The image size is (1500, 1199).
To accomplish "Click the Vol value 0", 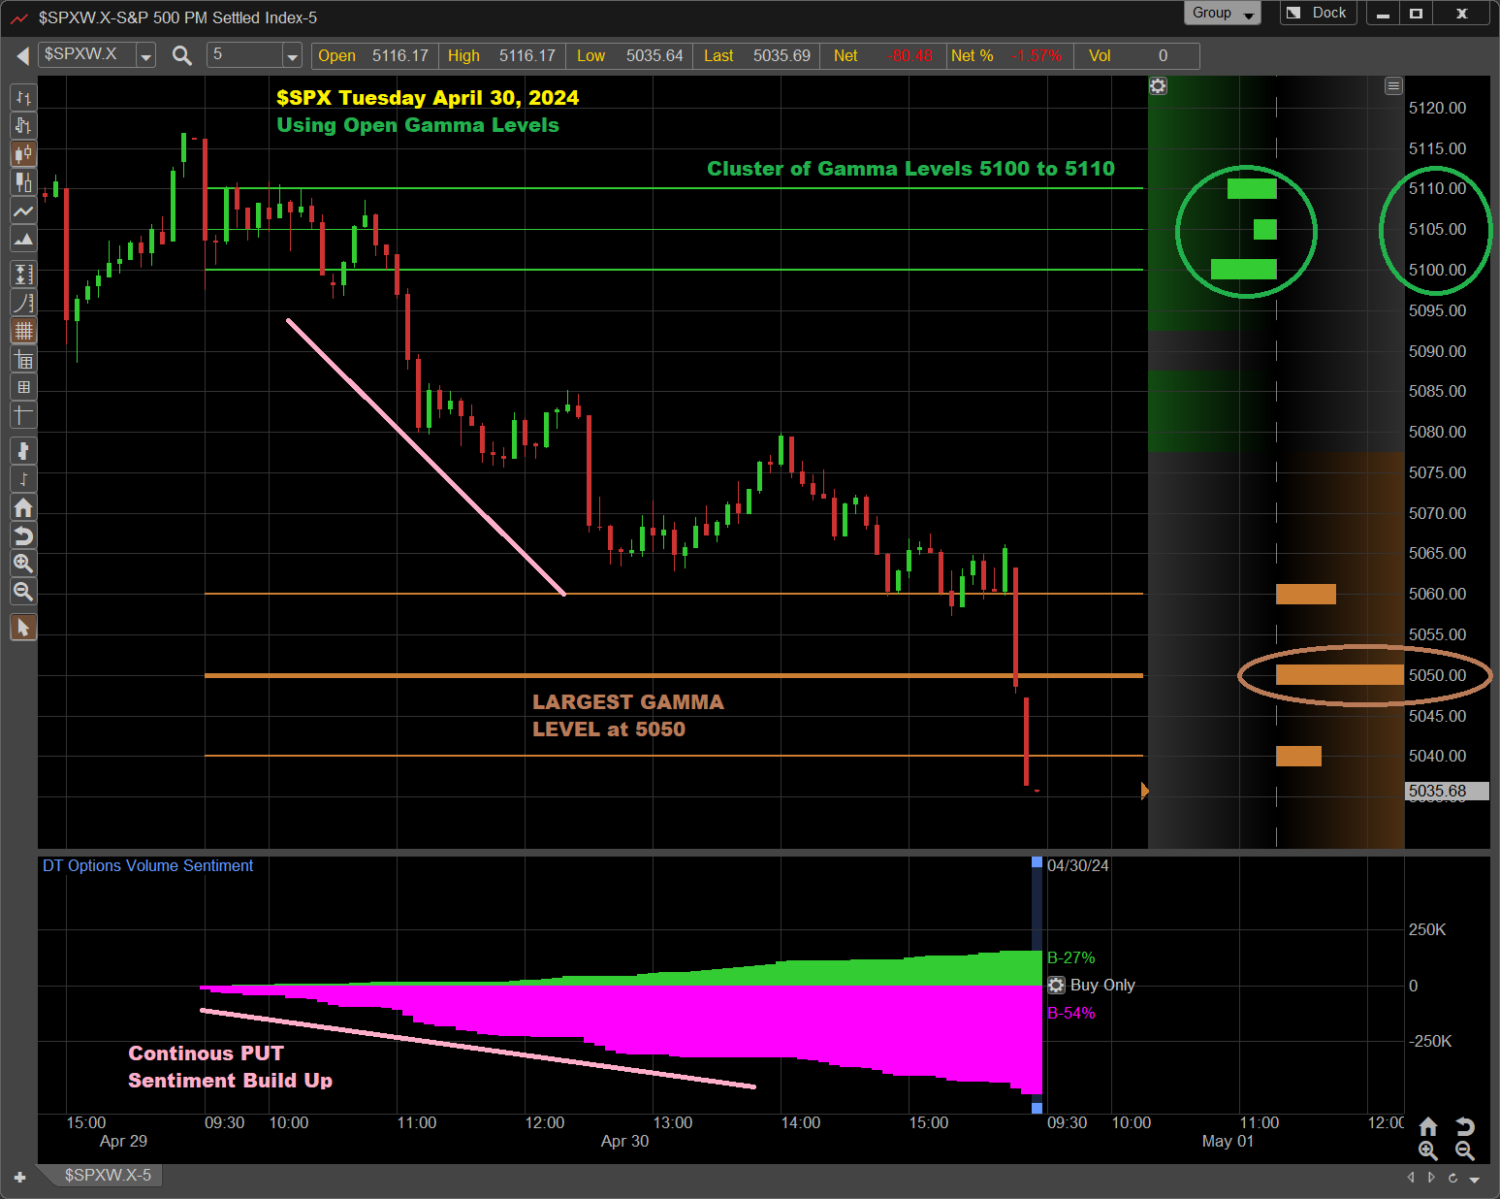I will 1163,55.
